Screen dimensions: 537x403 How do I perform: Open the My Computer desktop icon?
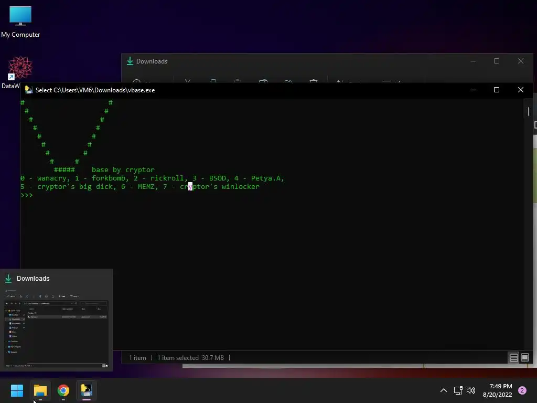coord(20,22)
